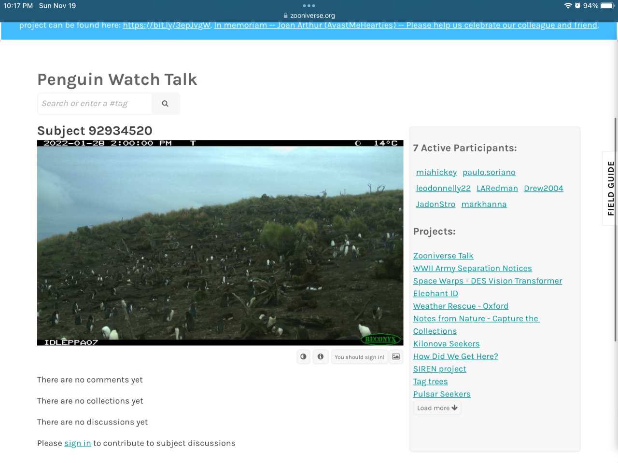Open WWII Army Separation Notices project

pos(473,268)
